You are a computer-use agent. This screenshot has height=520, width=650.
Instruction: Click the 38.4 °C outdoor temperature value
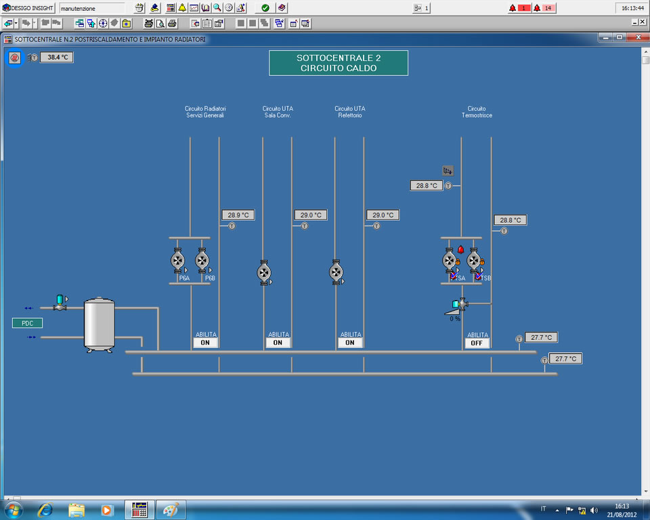pyautogui.click(x=57, y=58)
